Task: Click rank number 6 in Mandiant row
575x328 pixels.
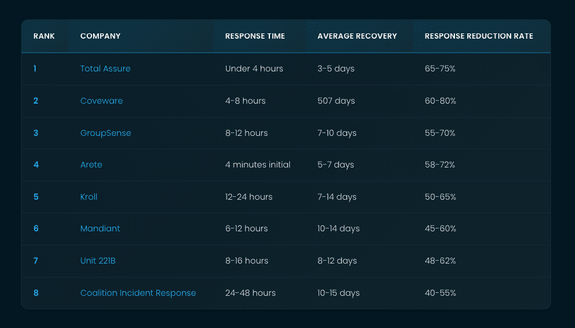Action: [36, 228]
